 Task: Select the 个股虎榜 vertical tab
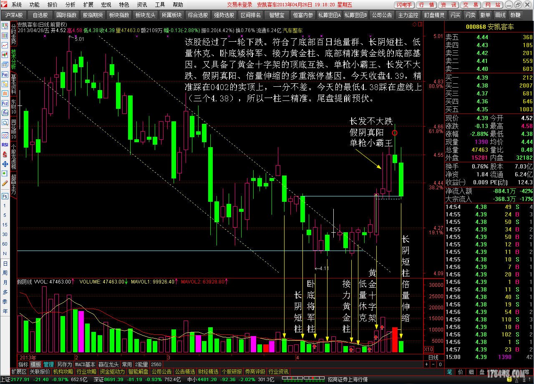tap(13, 156)
